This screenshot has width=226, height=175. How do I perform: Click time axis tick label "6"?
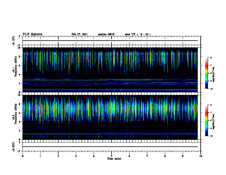pyautogui.click(x=129, y=156)
